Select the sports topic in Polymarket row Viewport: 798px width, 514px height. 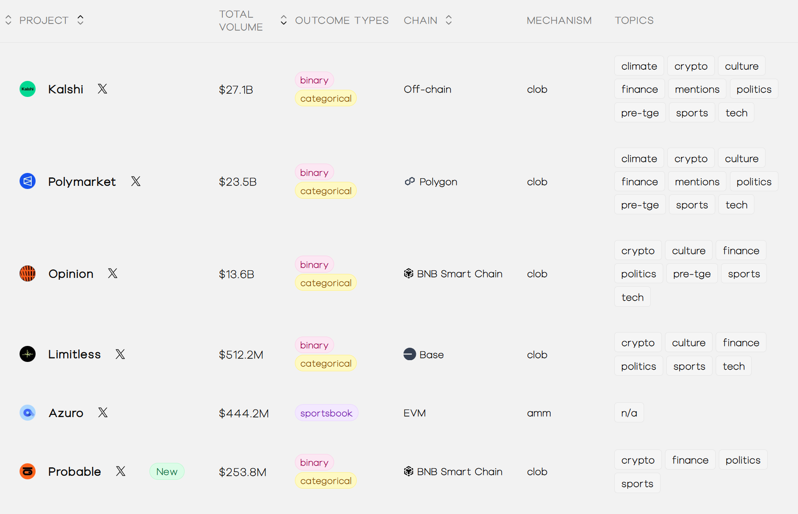(x=692, y=205)
